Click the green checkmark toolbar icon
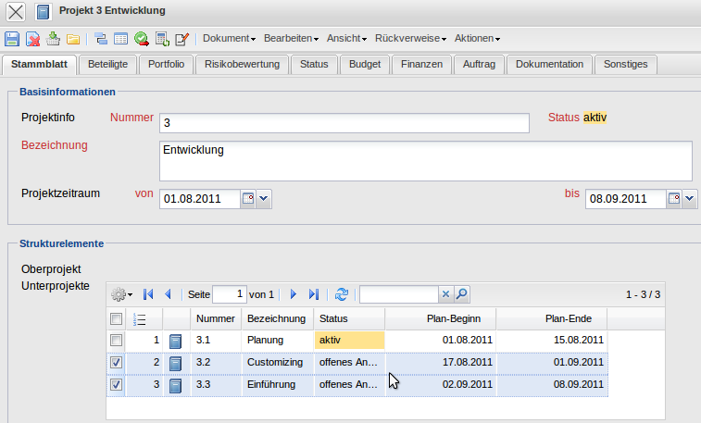 [142, 39]
